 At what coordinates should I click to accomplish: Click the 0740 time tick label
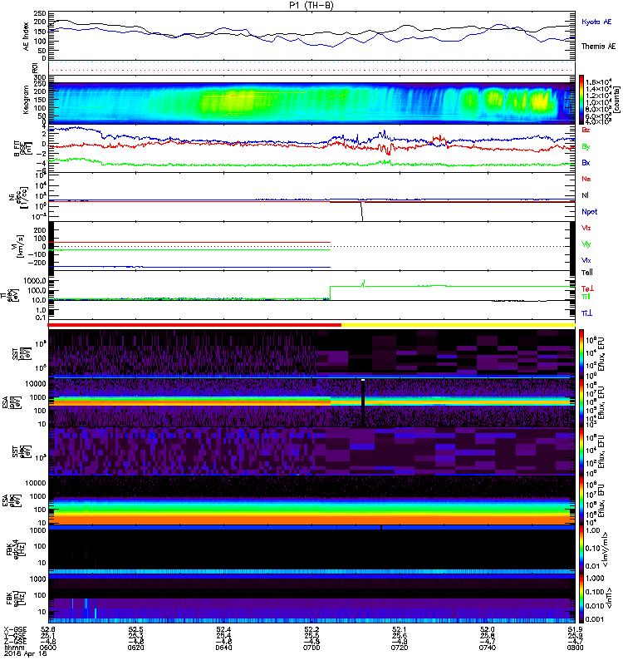488,648
